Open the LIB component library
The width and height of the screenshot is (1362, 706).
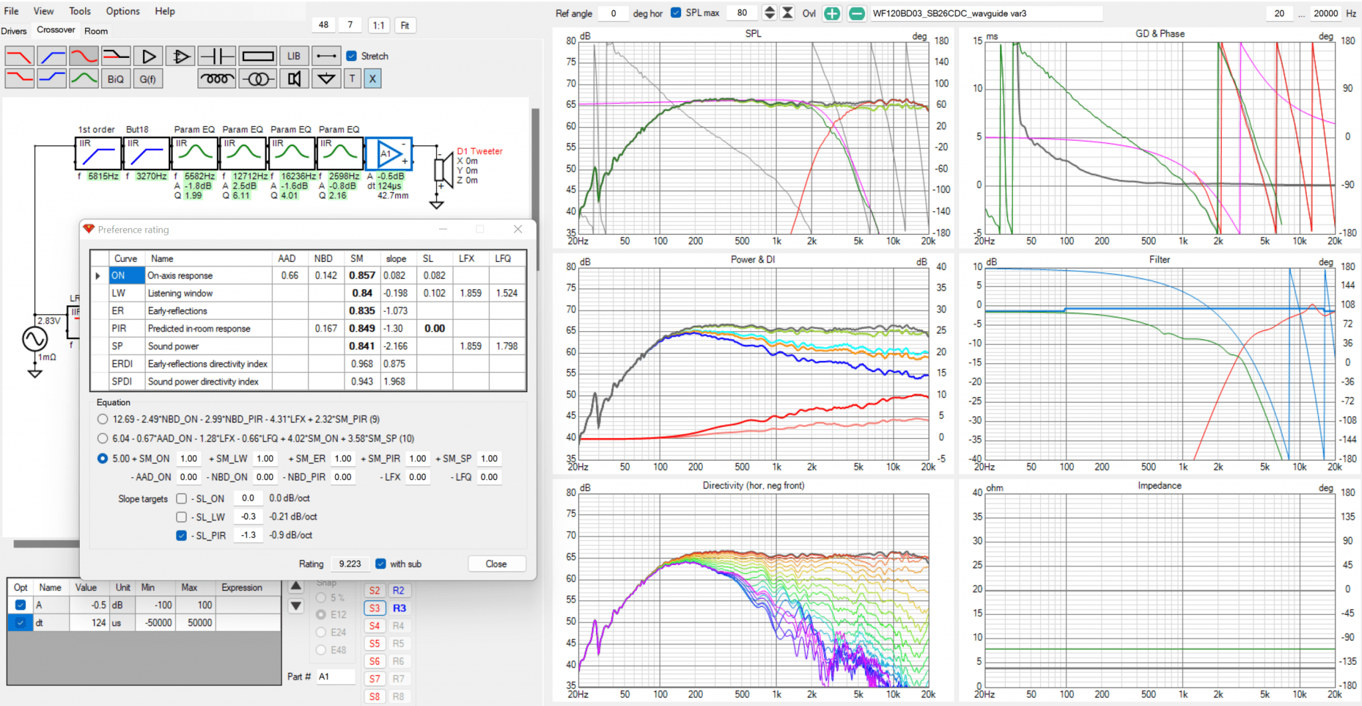pyautogui.click(x=294, y=56)
